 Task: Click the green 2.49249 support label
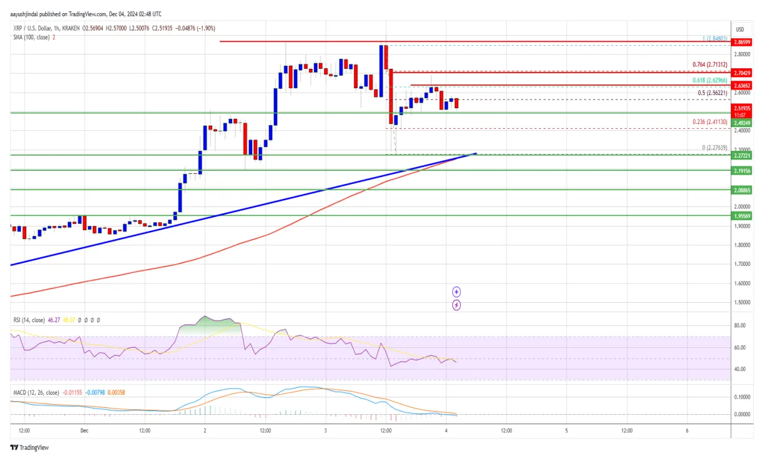(742, 123)
